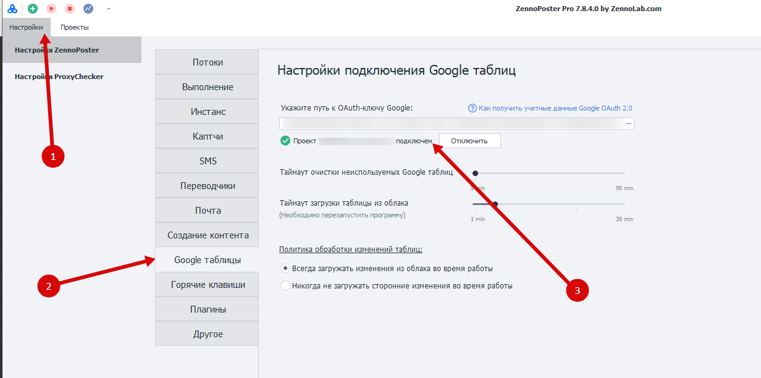This screenshot has width=761, height=378.
Task: Click the Необходимо перезапустить программу note
Action: [x=342, y=216]
